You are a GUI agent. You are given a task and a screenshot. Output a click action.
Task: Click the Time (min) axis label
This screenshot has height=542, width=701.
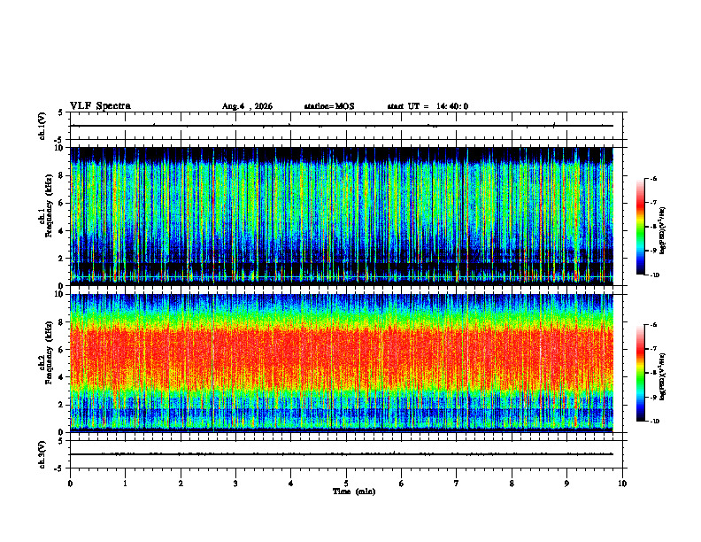[x=354, y=492]
